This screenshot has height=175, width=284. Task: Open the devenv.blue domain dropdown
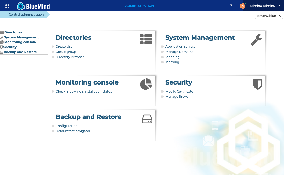tap(269, 16)
